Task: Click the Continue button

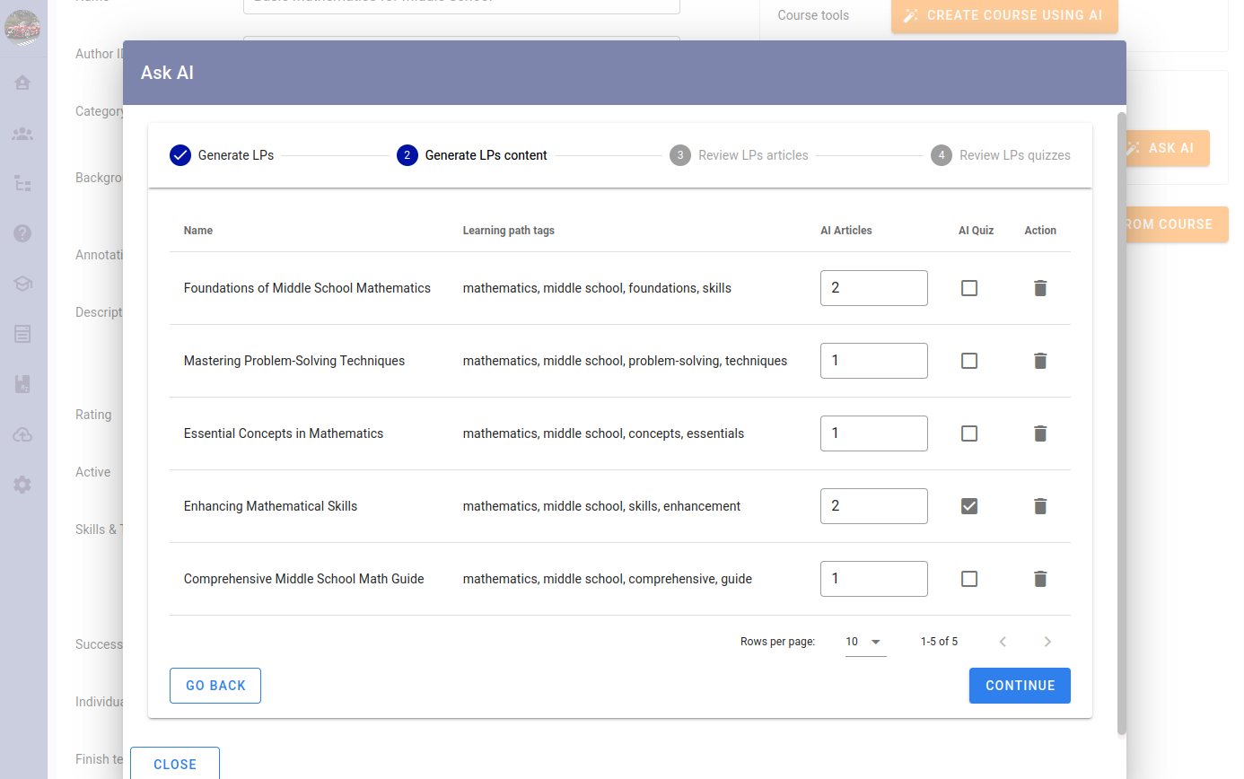Action: [1020, 686]
